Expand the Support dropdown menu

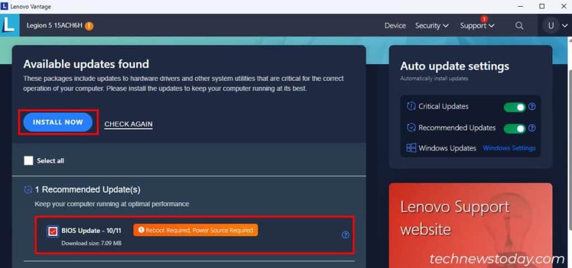click(476, 26)
